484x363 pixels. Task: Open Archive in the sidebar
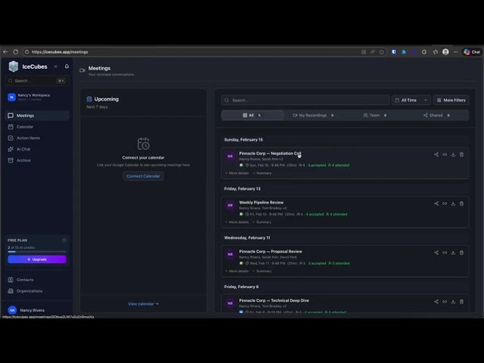[x=37, y=160]
